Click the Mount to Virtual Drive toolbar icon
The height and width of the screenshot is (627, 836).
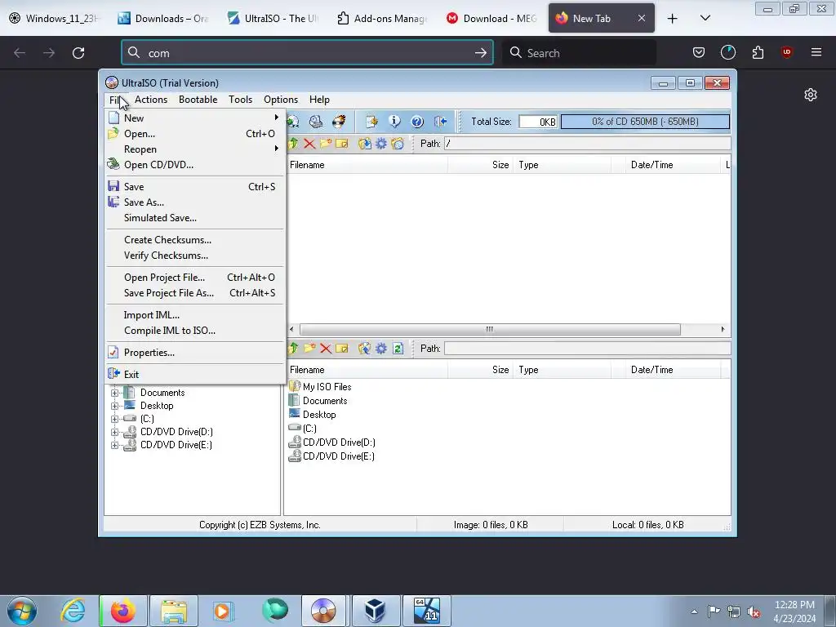pyautogui.click(x=316, y=122)
